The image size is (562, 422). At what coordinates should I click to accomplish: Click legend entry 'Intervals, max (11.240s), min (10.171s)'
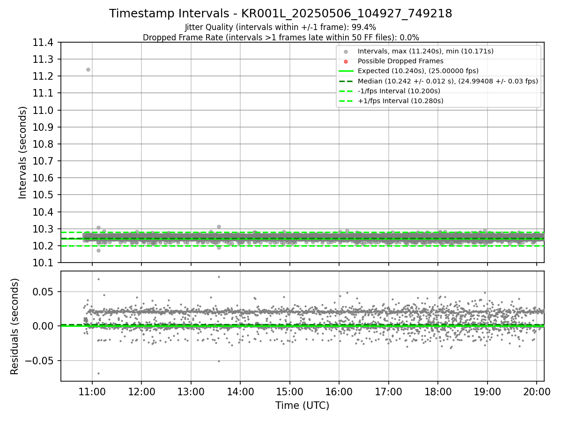[426, 51]
